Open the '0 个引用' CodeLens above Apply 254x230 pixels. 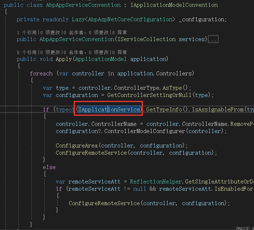[27, 52]
